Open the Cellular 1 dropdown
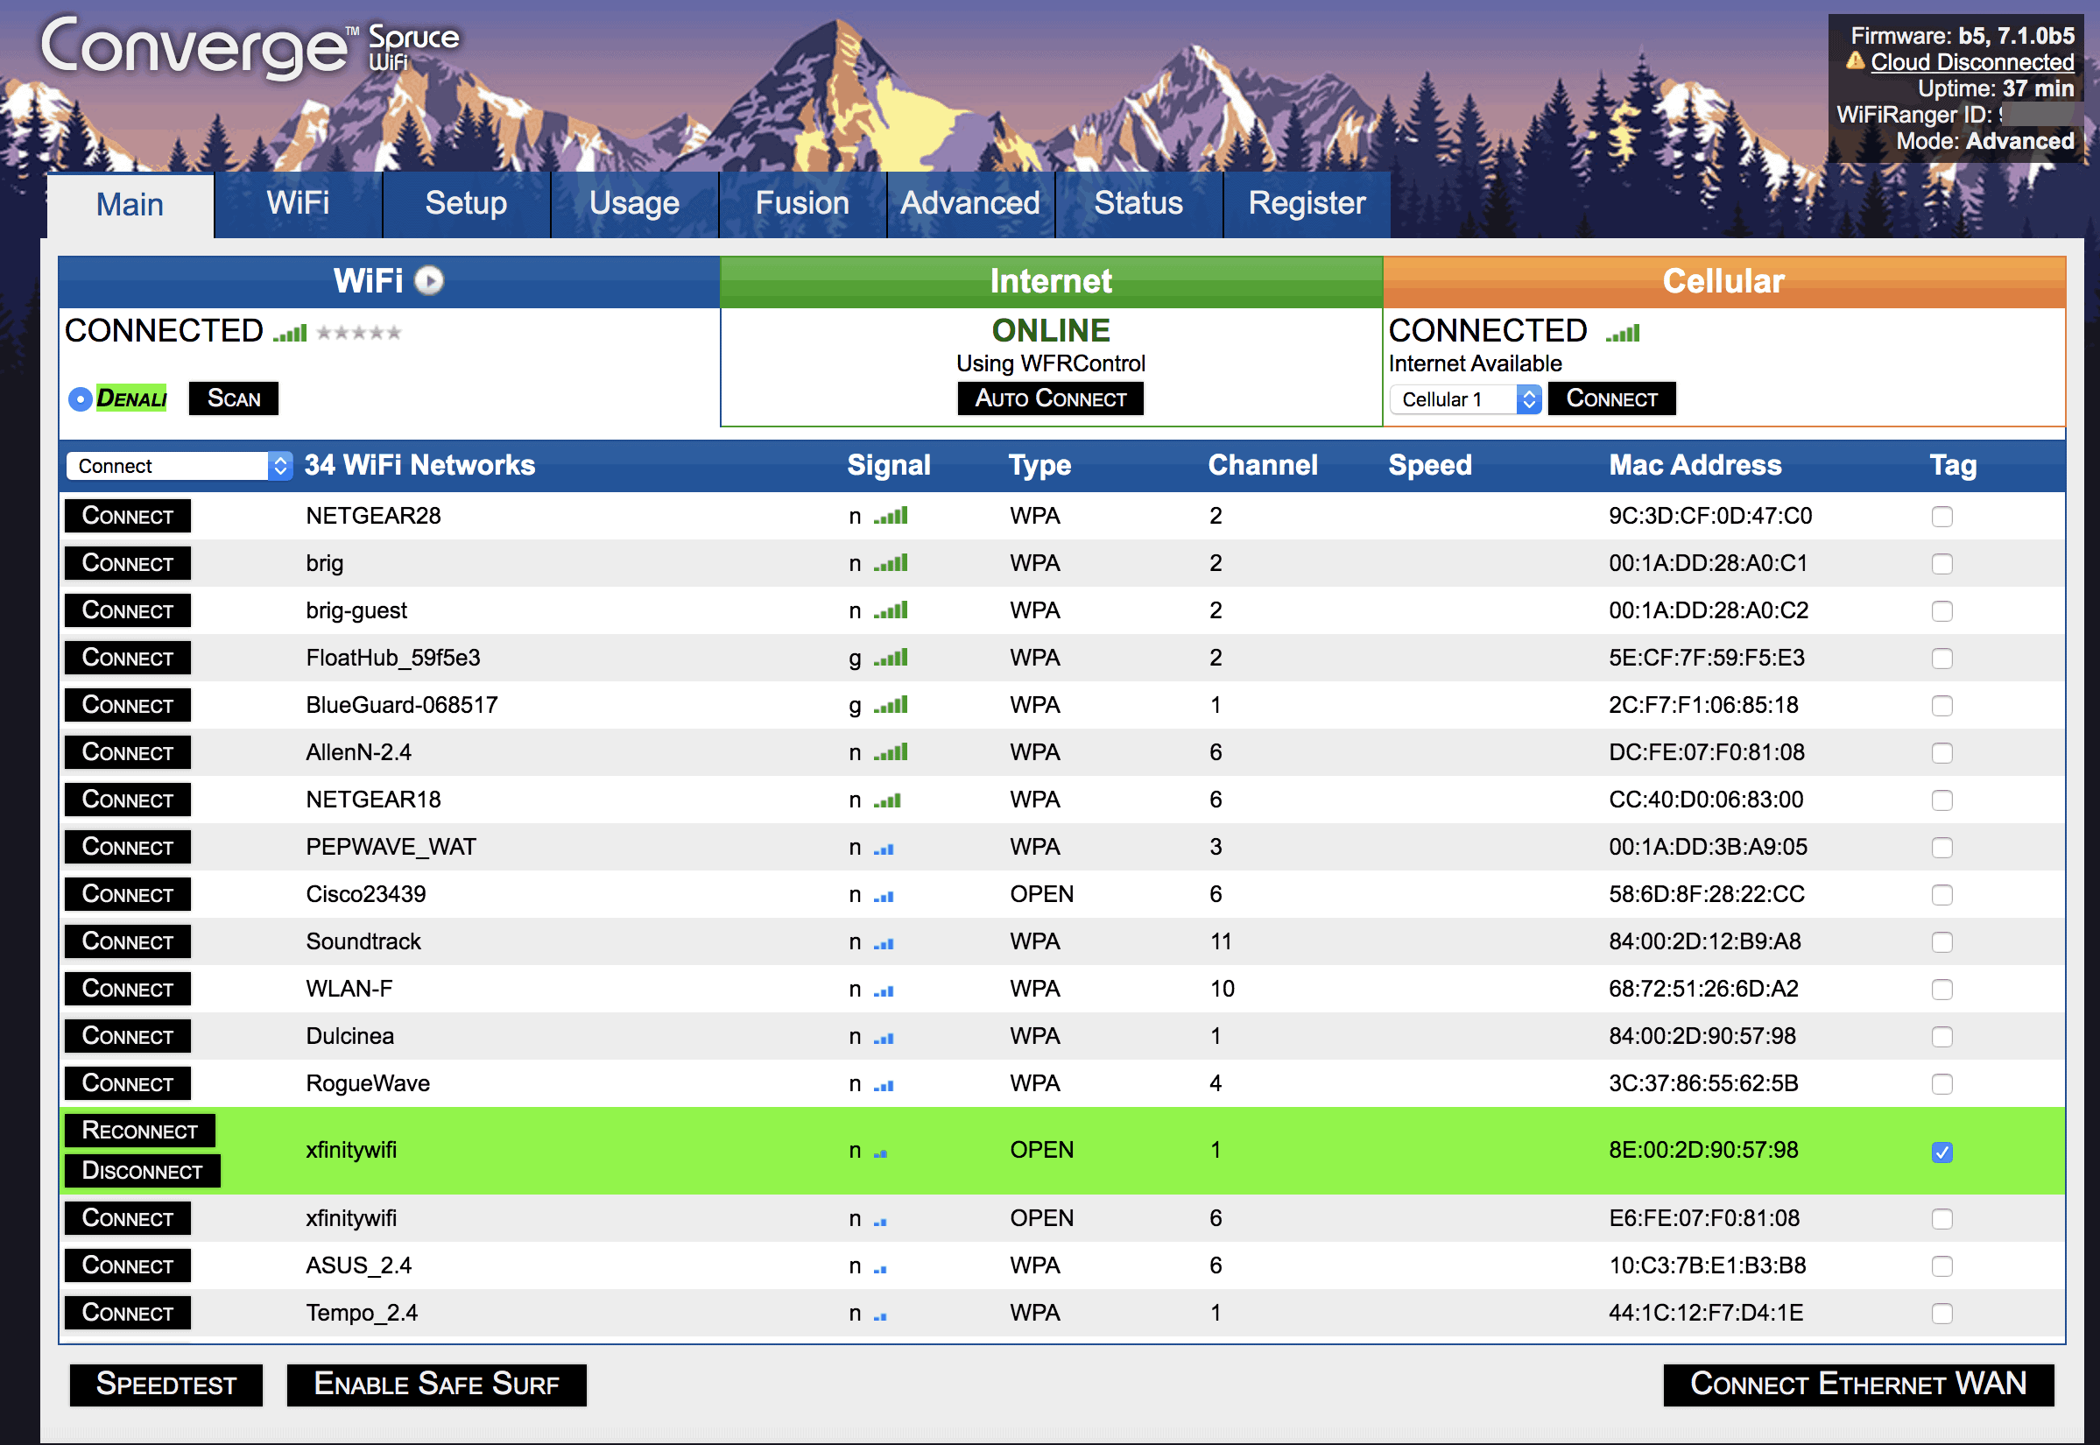The image size is (2100, 1445). [1465, 399]
